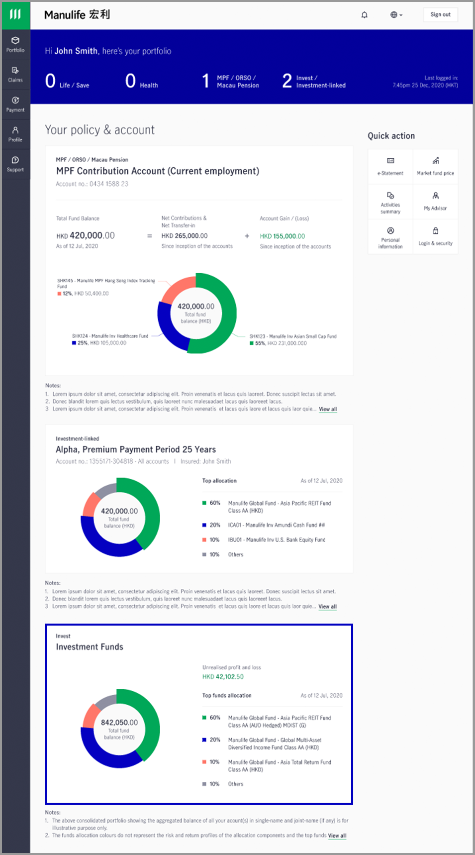Open MPF Contribution Account (Current employment) title
The height and width of the screenshot is (855, 475).
[158, 171]
